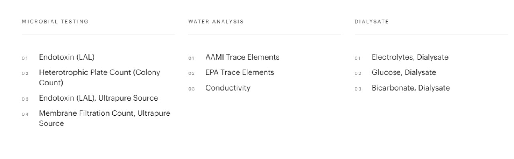Open the Endotoxin (LAL) test link
Screen dimensions: 514x159
point(67,57)
